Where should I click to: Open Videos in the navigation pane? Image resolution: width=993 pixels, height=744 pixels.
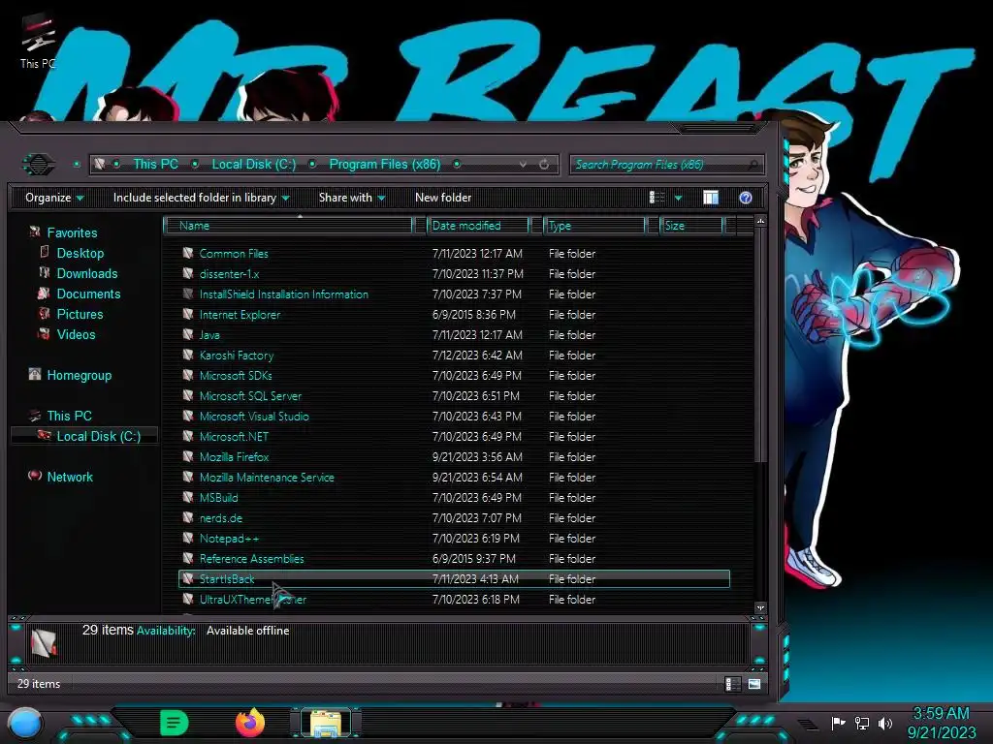(x=76, y=334)
